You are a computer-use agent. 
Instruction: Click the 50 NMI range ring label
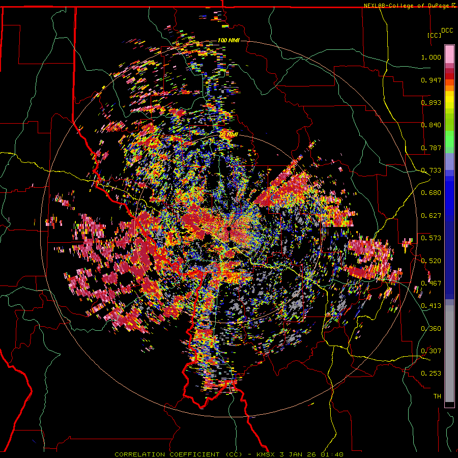click(x=228, y=134)
